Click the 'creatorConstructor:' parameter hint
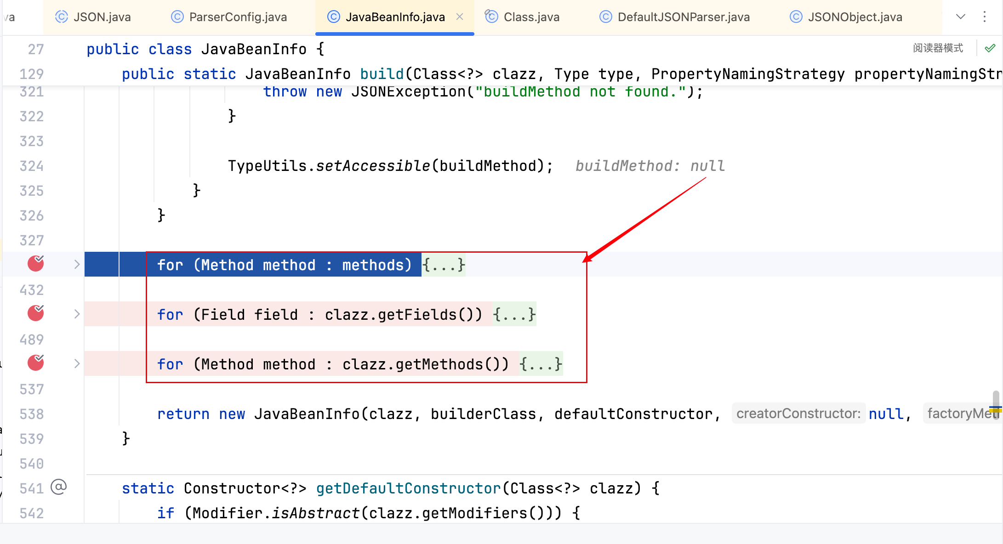Viewport: 1003px width, 544px height. pos(798,414)
